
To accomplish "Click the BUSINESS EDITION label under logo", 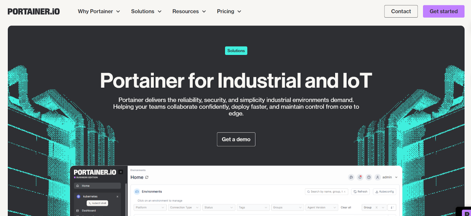I will click(87, 177).
